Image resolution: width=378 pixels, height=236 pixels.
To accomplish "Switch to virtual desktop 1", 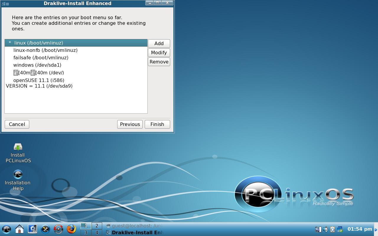I will [86, 226].
